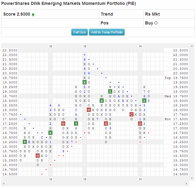Click the O symbol next to Buy
The image size is (196, 188).
point(156,23)
